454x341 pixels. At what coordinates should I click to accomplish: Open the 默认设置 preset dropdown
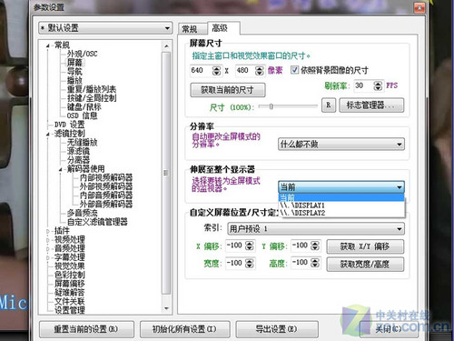point(105,28)
